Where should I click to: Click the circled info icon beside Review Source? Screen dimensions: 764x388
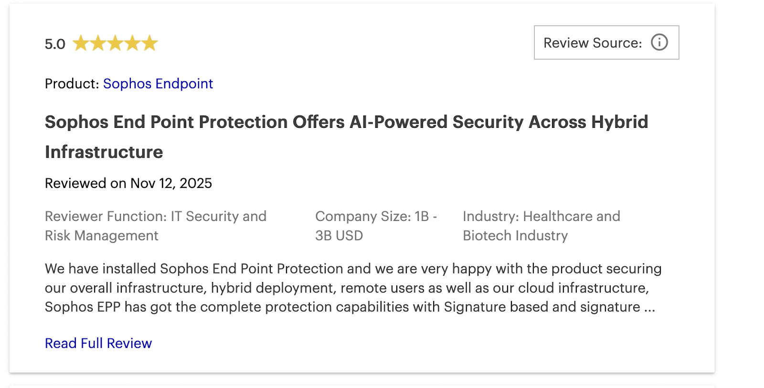[x=659, y=42]
